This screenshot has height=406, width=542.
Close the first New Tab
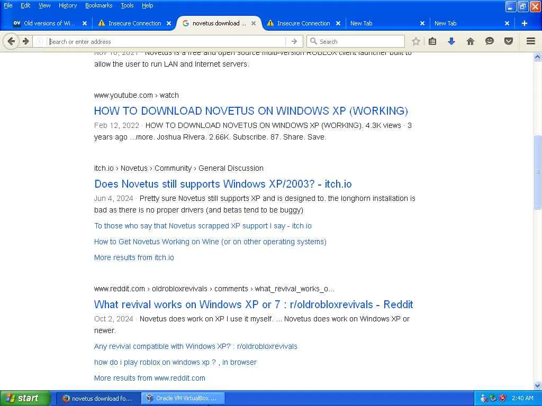(x=422, y=23)
